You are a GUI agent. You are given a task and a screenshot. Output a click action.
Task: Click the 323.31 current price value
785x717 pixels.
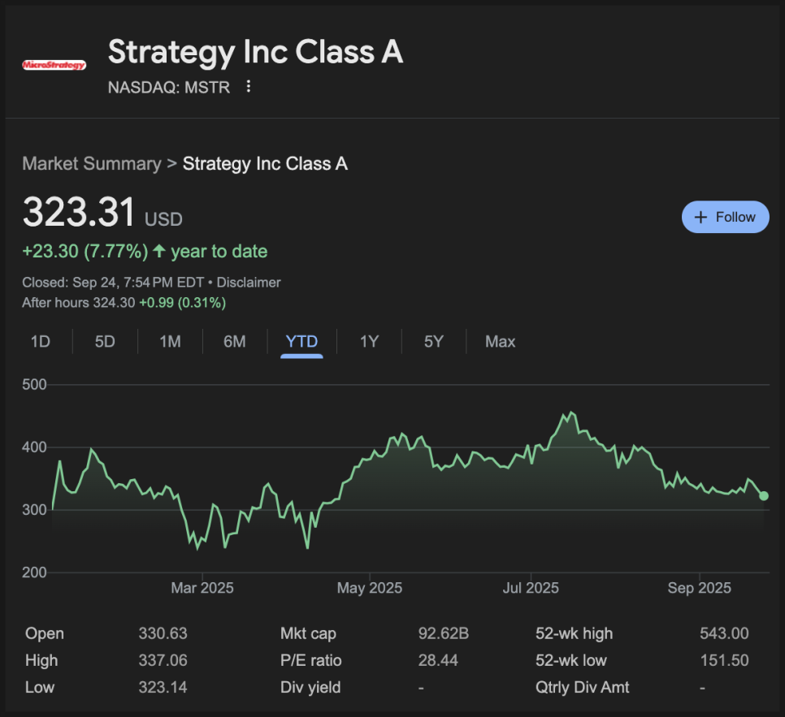point(79,212)
